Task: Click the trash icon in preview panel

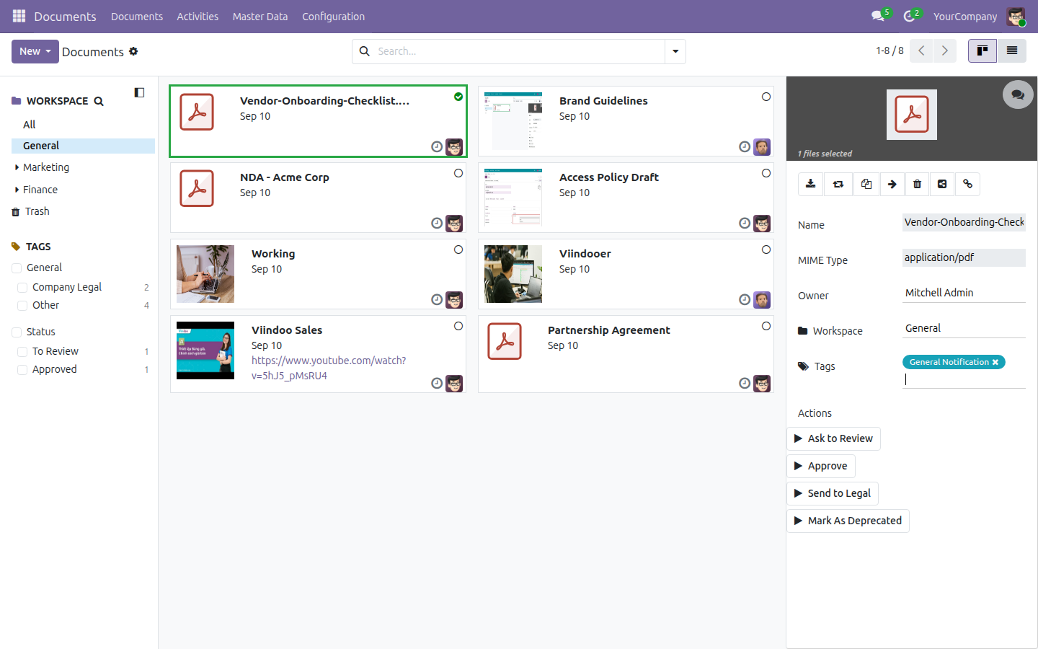Action: pyautogui.click(x=917, y=184)
